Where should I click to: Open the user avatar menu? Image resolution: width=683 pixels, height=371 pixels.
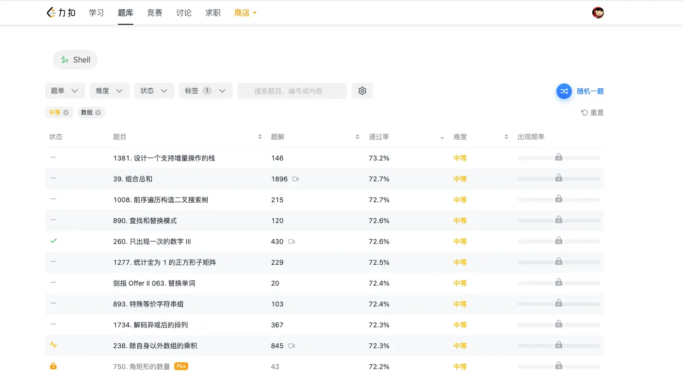coord(598,13)
